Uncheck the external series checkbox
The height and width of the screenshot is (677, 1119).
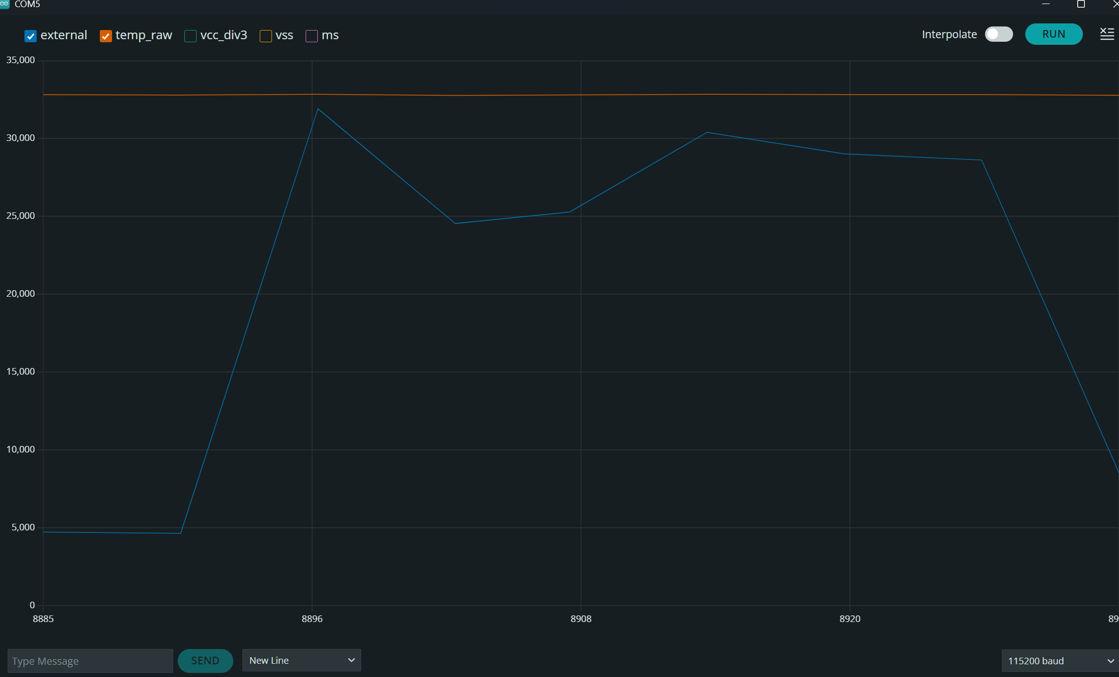click(31, 36)
